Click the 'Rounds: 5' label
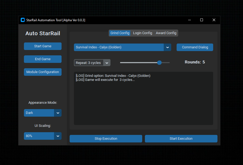 [x=195, y=62]
